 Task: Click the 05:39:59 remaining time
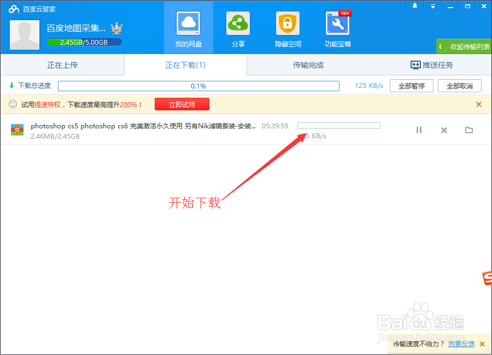click(275, 126)
